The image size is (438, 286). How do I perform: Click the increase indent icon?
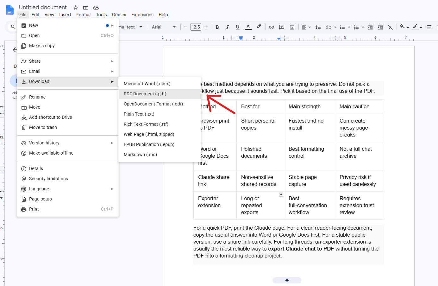[x=380, y=27]
